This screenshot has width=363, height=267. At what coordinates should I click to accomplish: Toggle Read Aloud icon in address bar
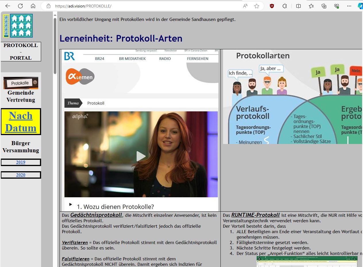tap(245, 6)
